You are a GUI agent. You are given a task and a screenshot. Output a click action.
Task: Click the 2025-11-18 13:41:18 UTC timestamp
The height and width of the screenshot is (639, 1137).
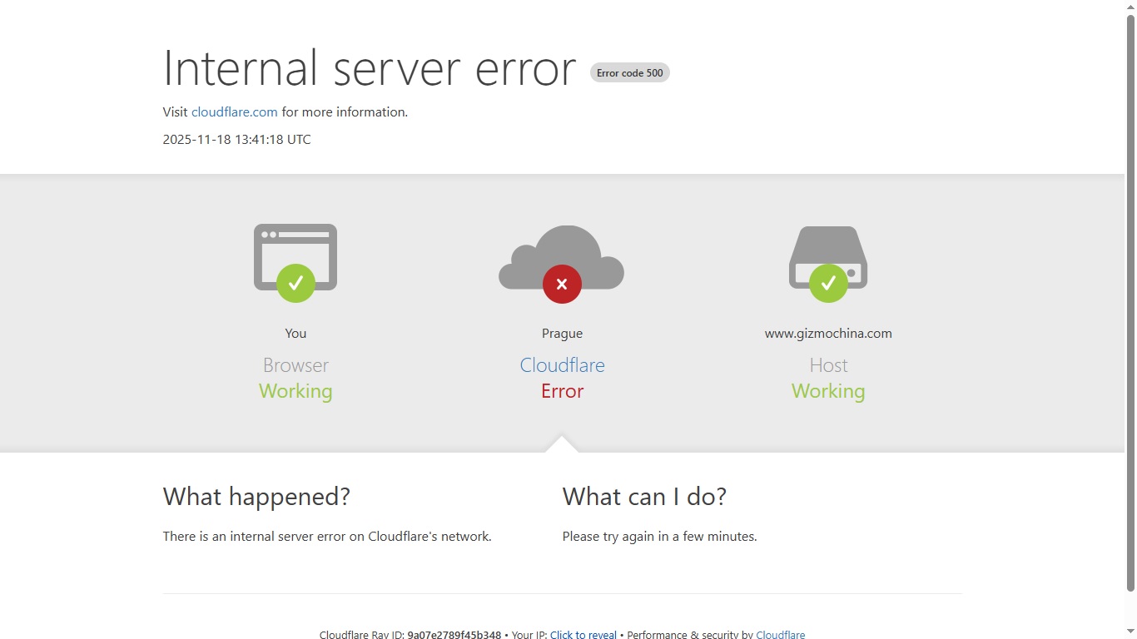point(236,140)
